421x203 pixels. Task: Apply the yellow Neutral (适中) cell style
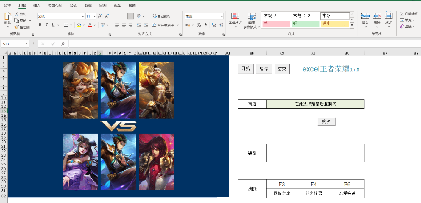pyautogui.click(x=335, y=24)
